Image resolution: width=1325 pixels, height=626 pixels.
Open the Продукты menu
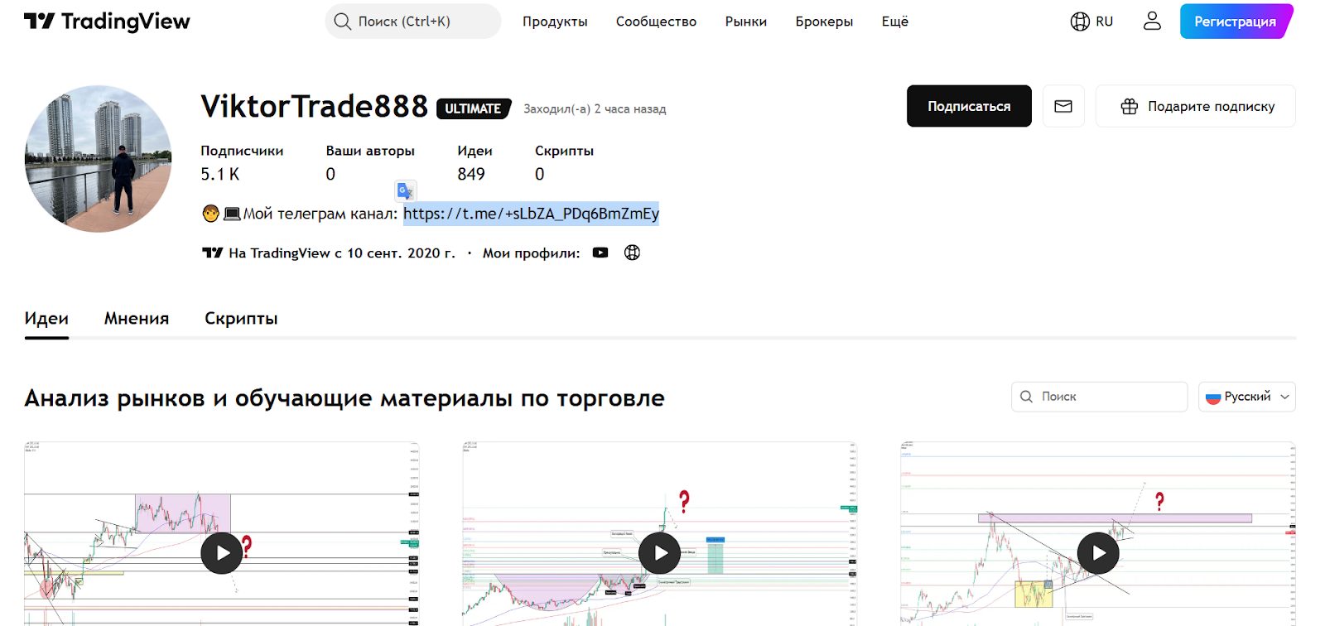point(555,22)
